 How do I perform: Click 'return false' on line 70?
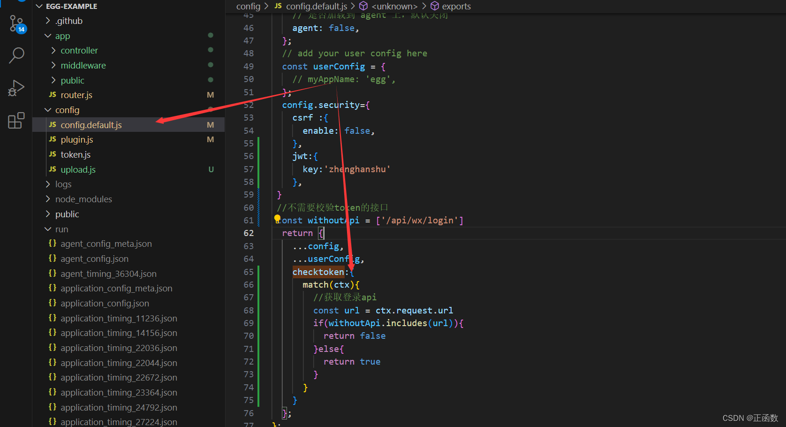[355, 335]
